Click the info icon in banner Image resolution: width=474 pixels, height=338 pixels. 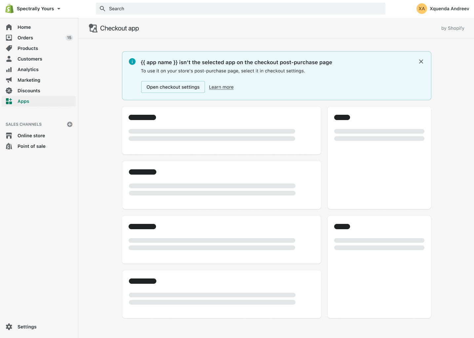(132, 62)
